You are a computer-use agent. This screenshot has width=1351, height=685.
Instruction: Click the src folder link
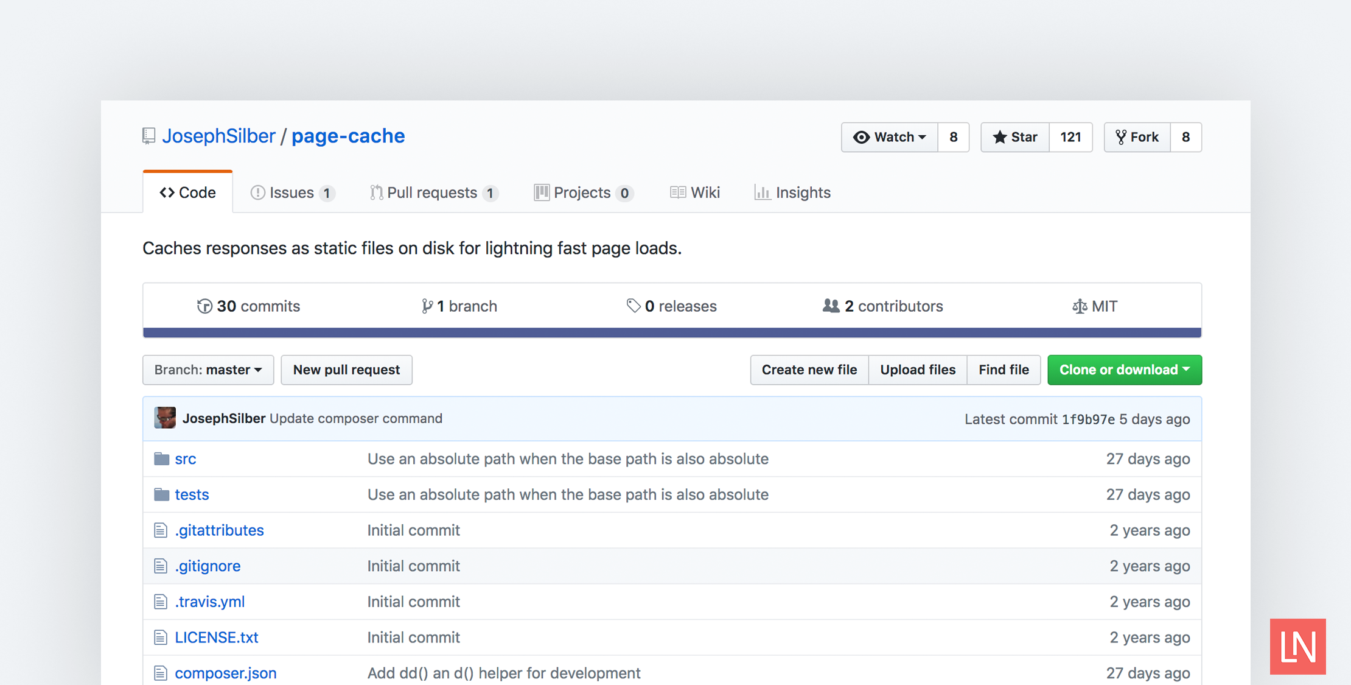[x=186, y=458]
